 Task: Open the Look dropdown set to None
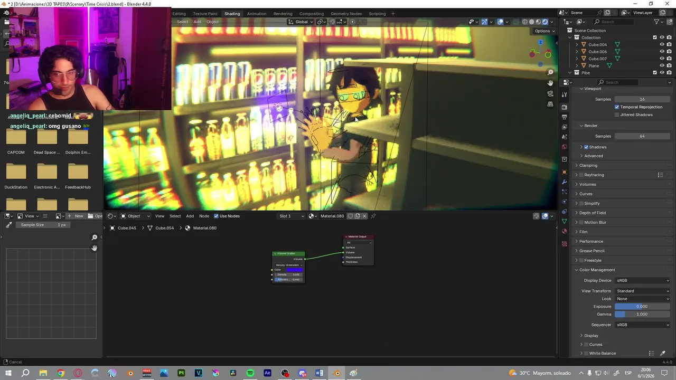click(643, 299)
